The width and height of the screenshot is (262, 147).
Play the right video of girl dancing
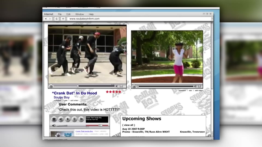pyautogui.click(x=134, y=86)
